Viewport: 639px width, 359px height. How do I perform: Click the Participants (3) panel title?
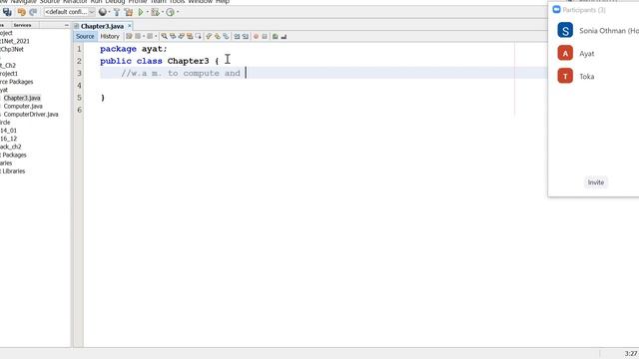583,10
